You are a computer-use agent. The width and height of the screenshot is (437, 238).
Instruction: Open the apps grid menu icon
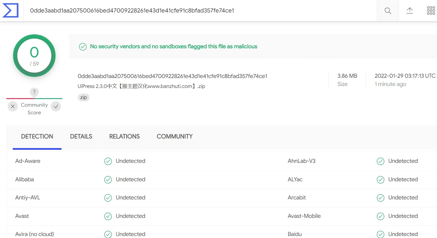[x=431, y=11]
